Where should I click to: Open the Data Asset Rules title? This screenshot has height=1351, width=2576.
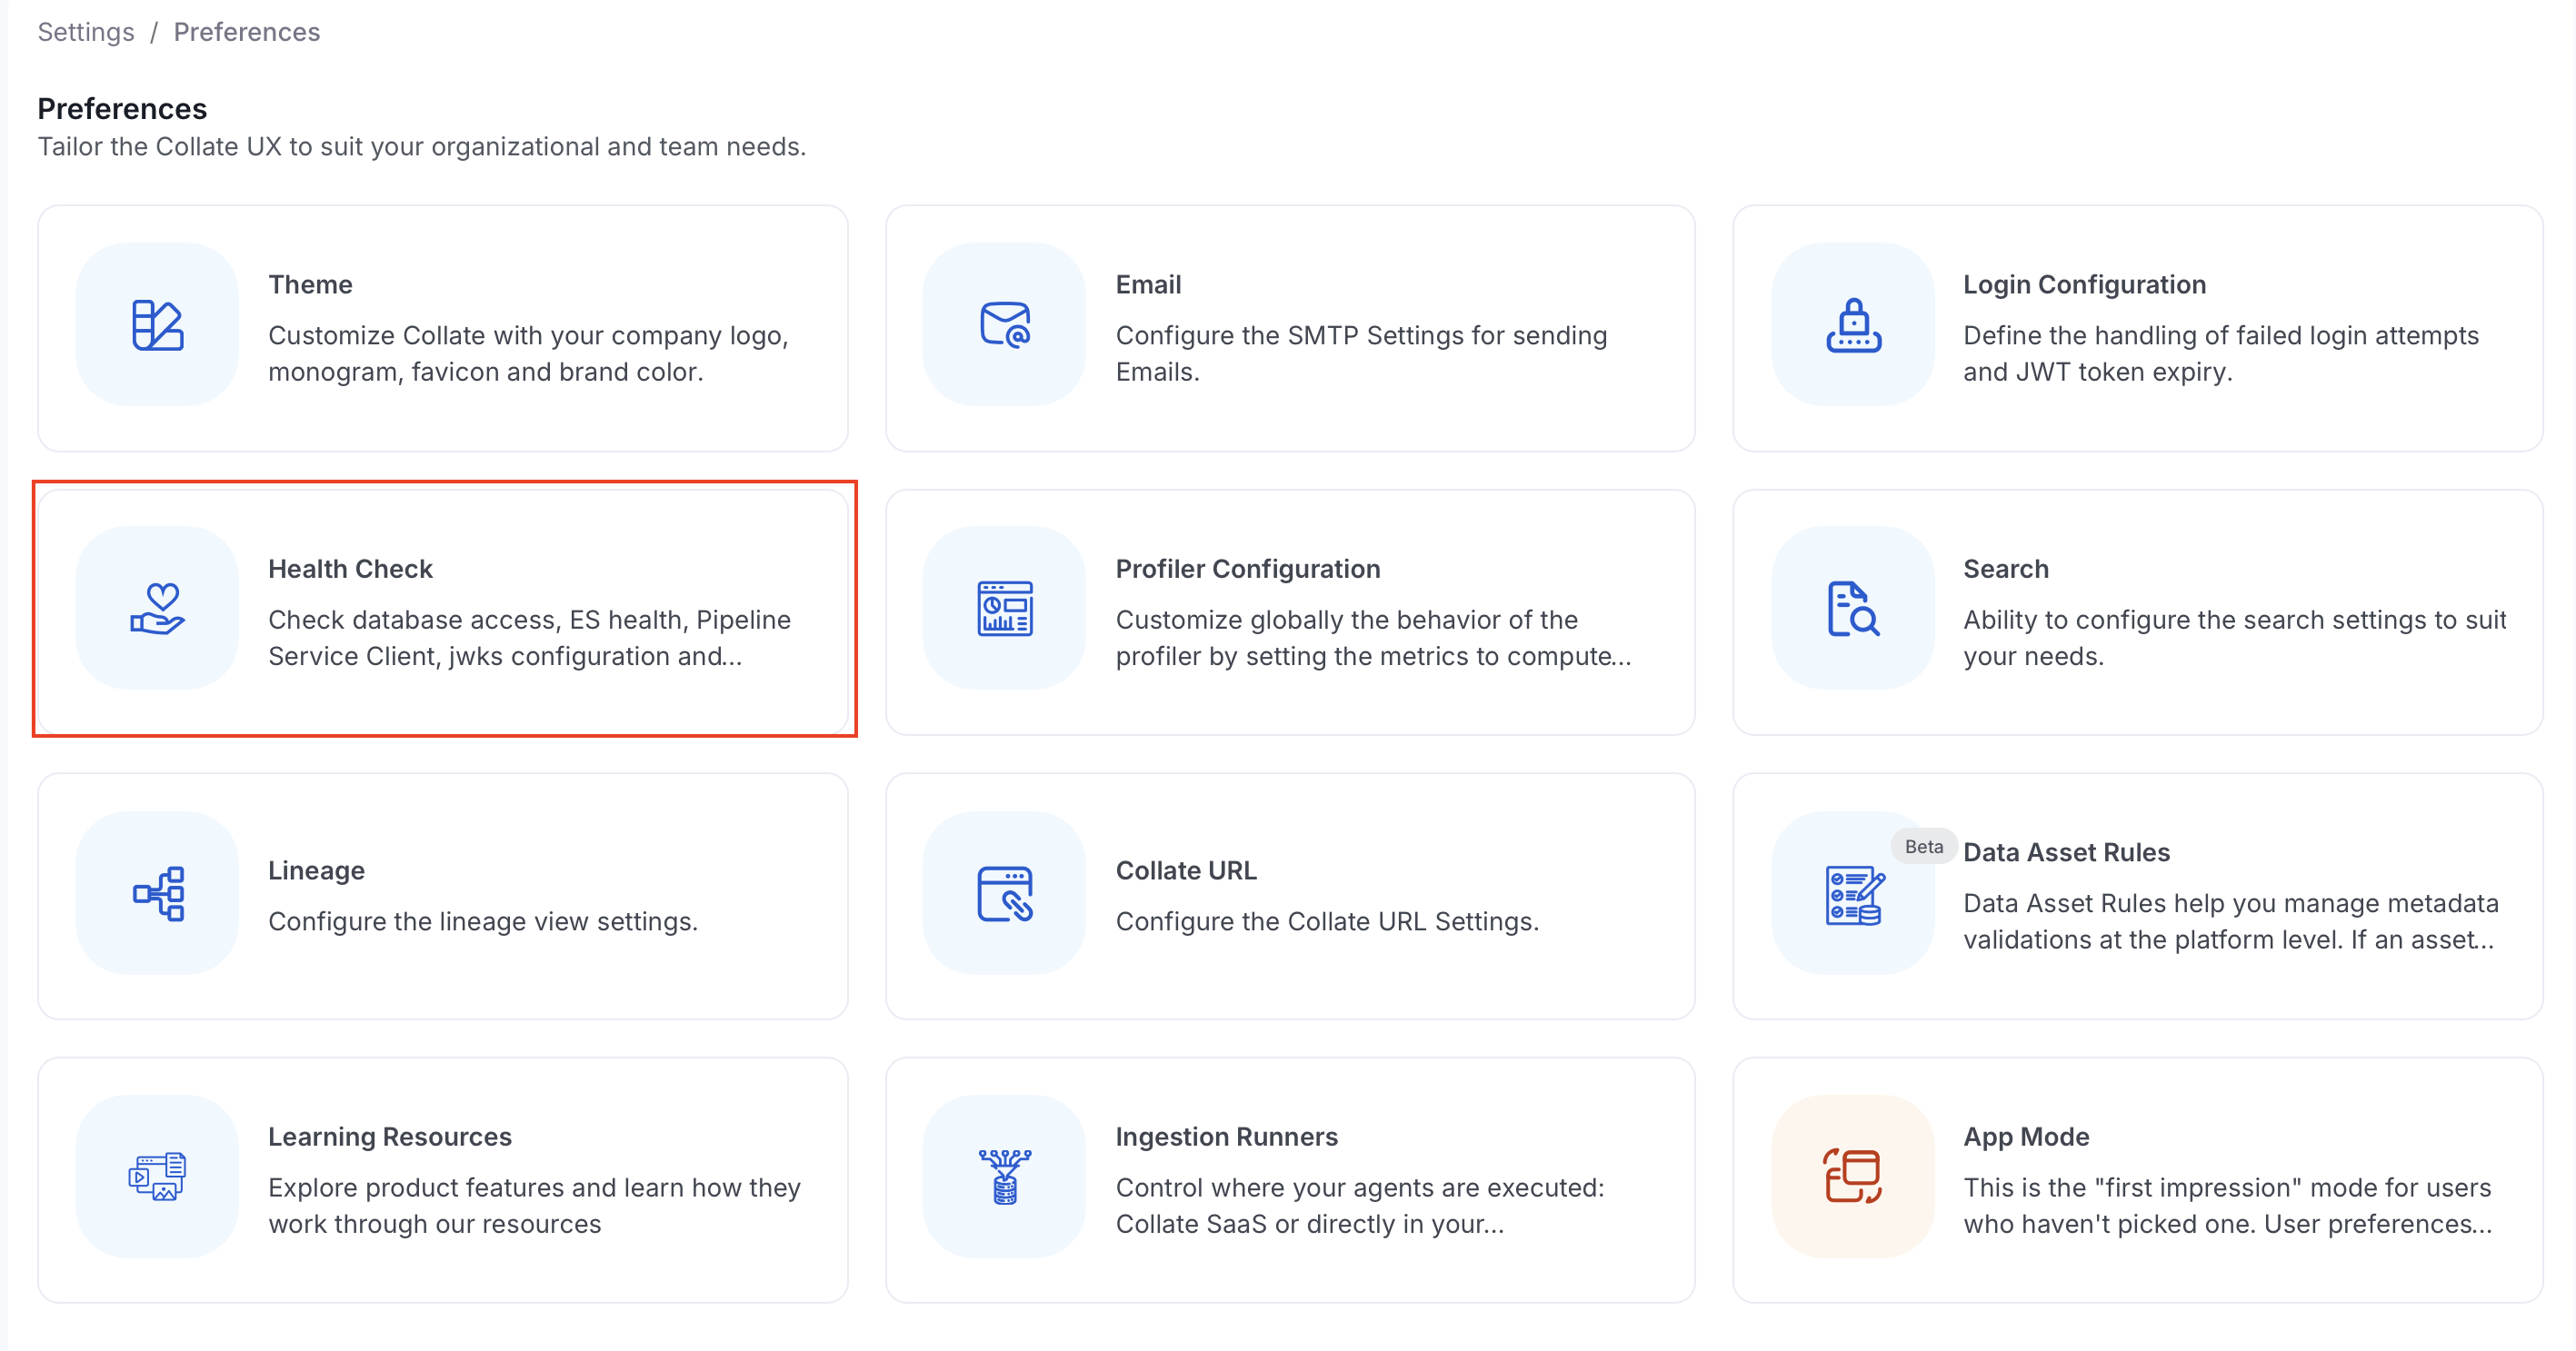(x=2067, y=852)
